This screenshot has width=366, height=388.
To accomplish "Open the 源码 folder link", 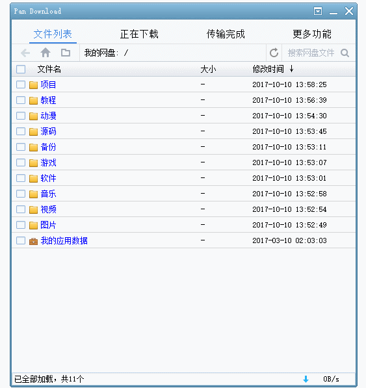I will pyautogui.click(x=48, y=131).
